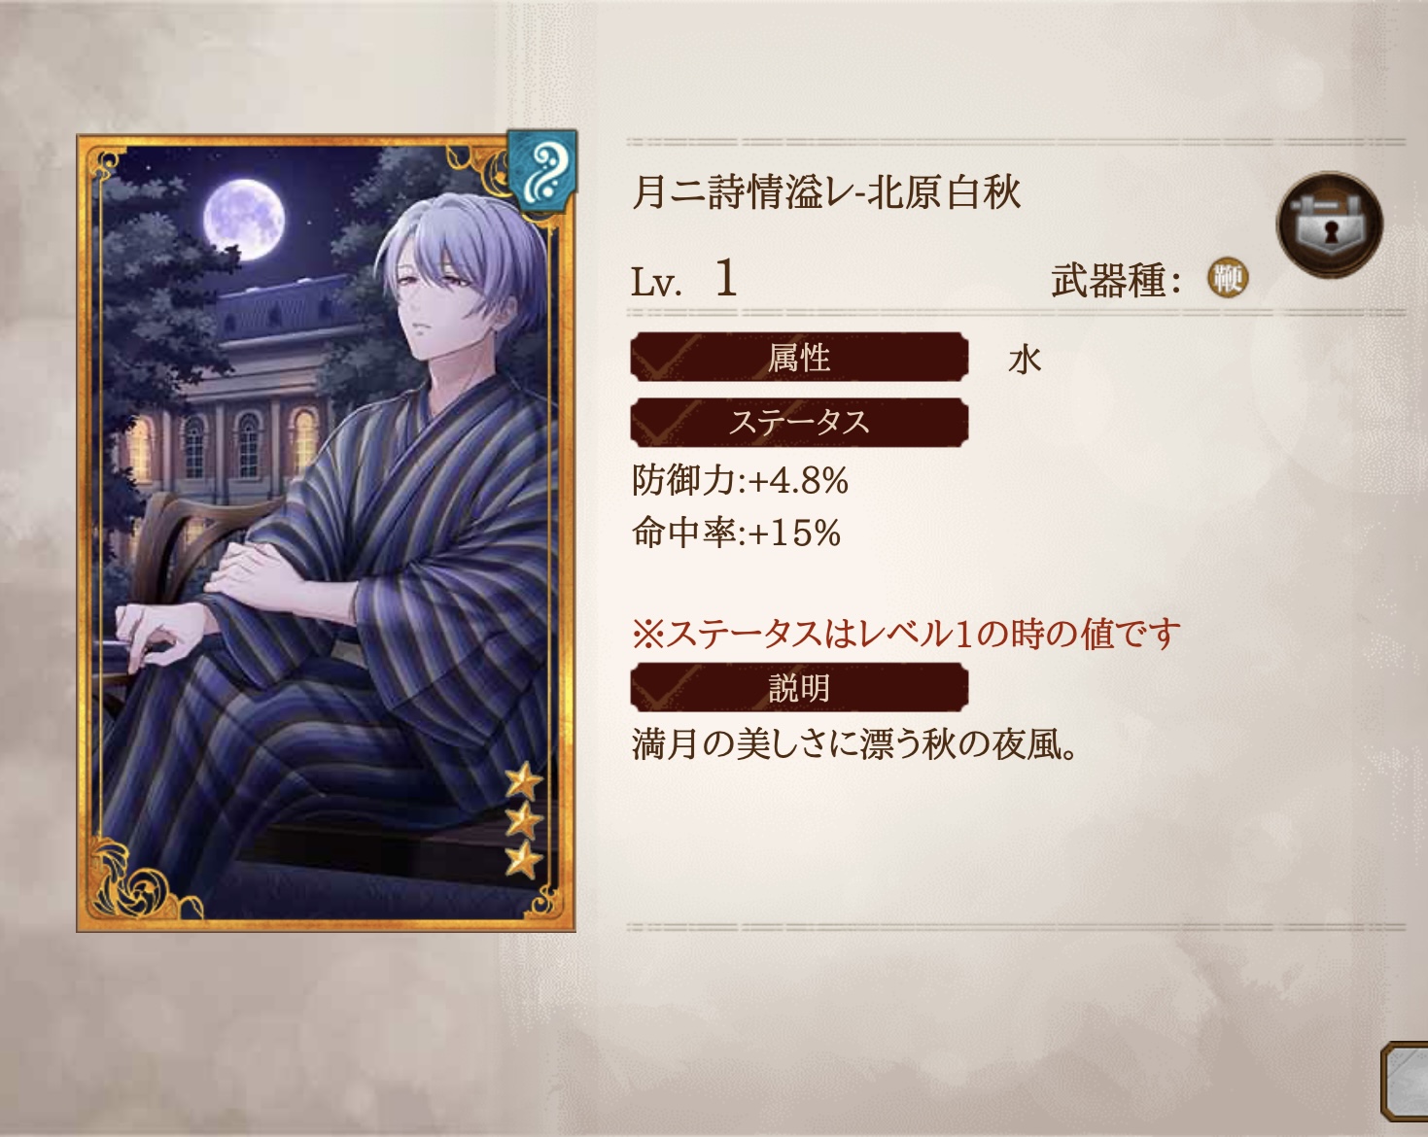Click the water attribute icon on card corner

point(542,167)
